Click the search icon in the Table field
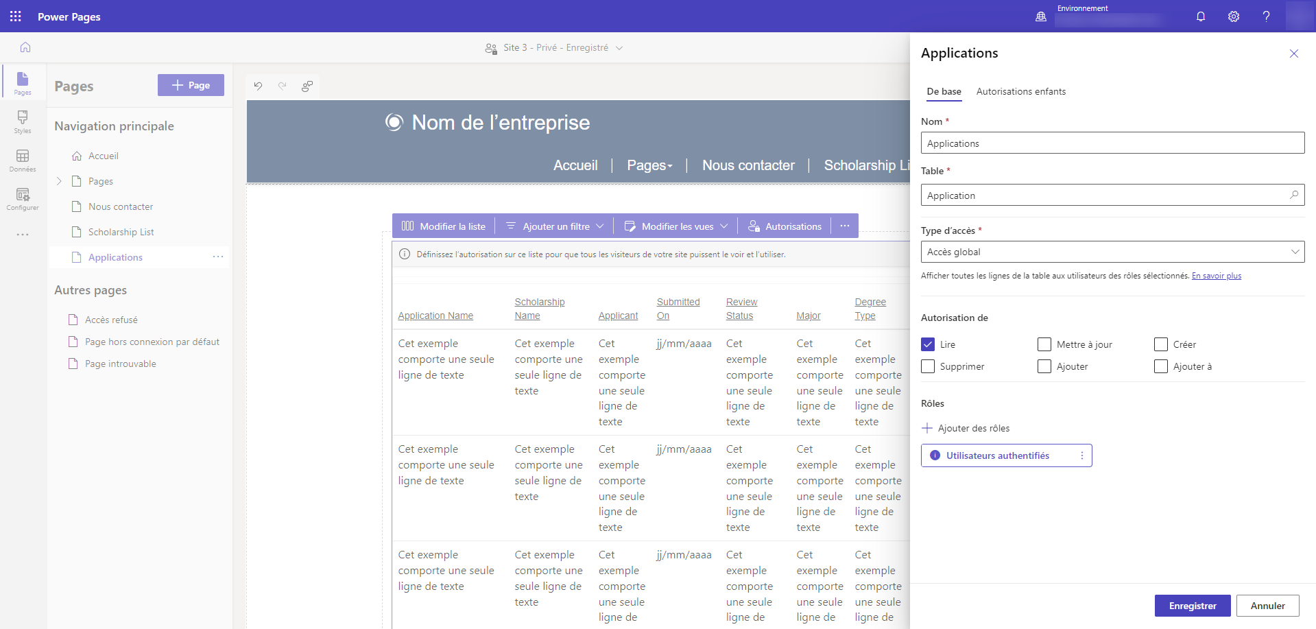 click(x=1295, y=195)
